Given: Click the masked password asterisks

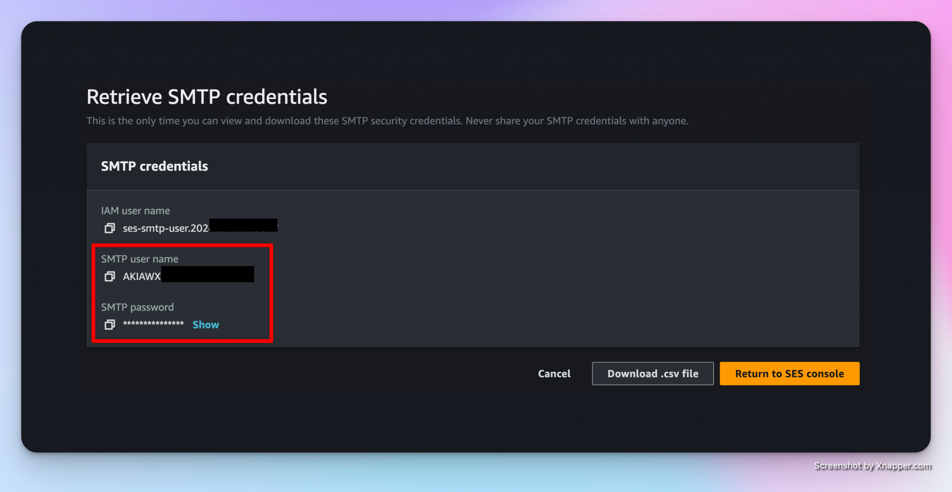Looking at the screenshot, I should click(153, 324).
